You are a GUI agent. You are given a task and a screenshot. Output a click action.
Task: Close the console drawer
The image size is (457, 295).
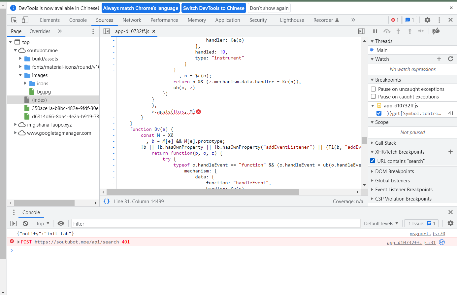(450, 212)
